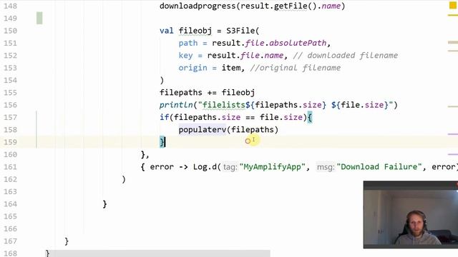458x257 pixels.
Task: Click the 'error' lambda parameter on line 161
Action: point(162,166)
